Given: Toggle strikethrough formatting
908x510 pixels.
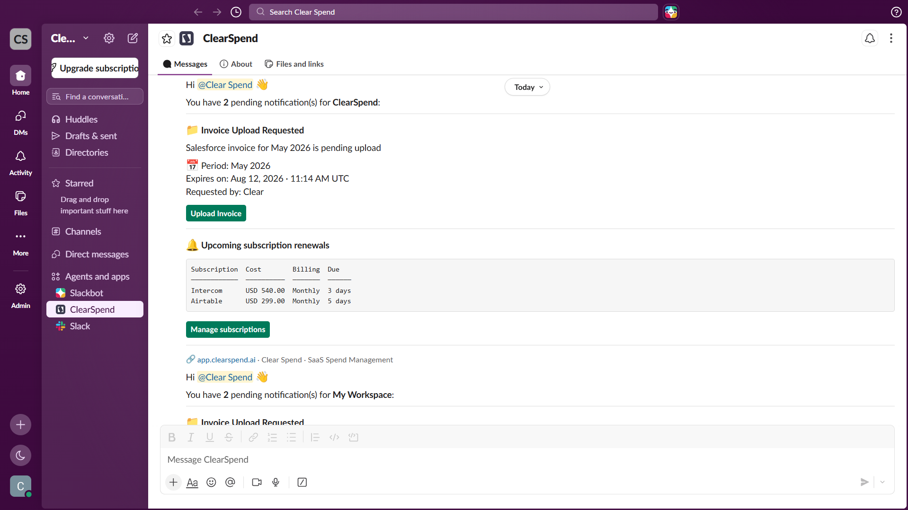Looking at the screenshot, I should (x=229, y=437).
